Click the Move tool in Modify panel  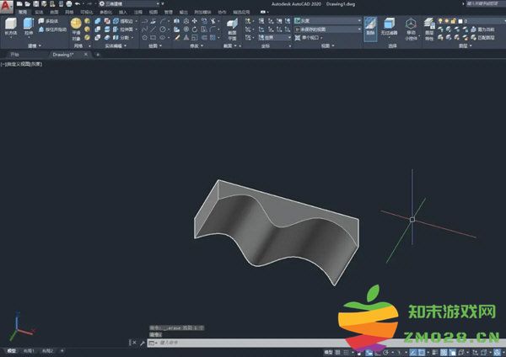(195, 21)
